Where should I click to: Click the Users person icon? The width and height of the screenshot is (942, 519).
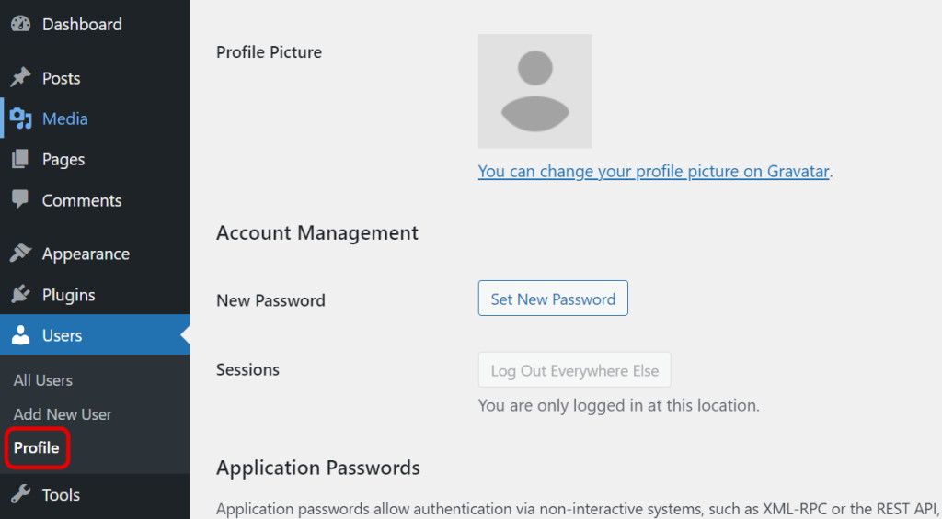(x=20, y=335)
